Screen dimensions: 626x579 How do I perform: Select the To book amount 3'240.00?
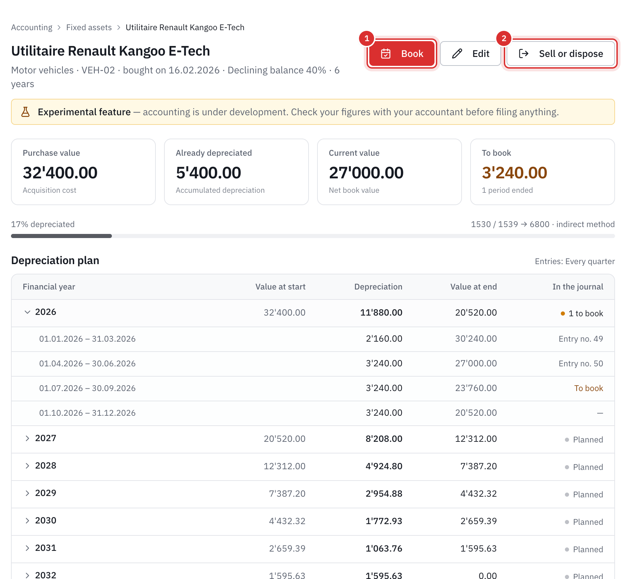(x=514, y=173)
